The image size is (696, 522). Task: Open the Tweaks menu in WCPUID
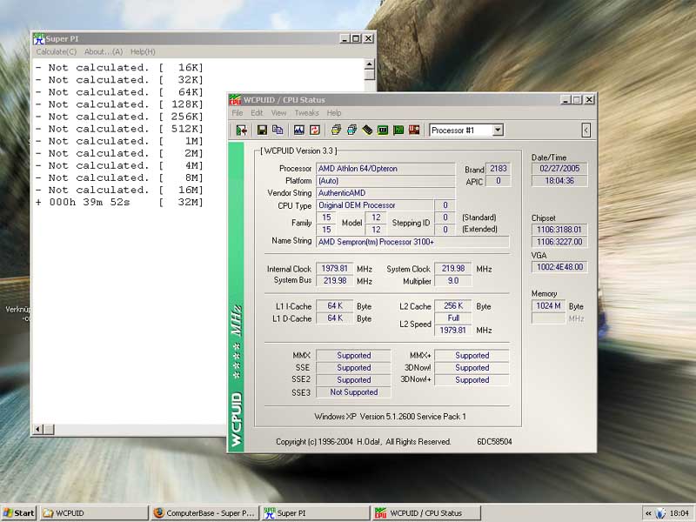click(307, 113)
